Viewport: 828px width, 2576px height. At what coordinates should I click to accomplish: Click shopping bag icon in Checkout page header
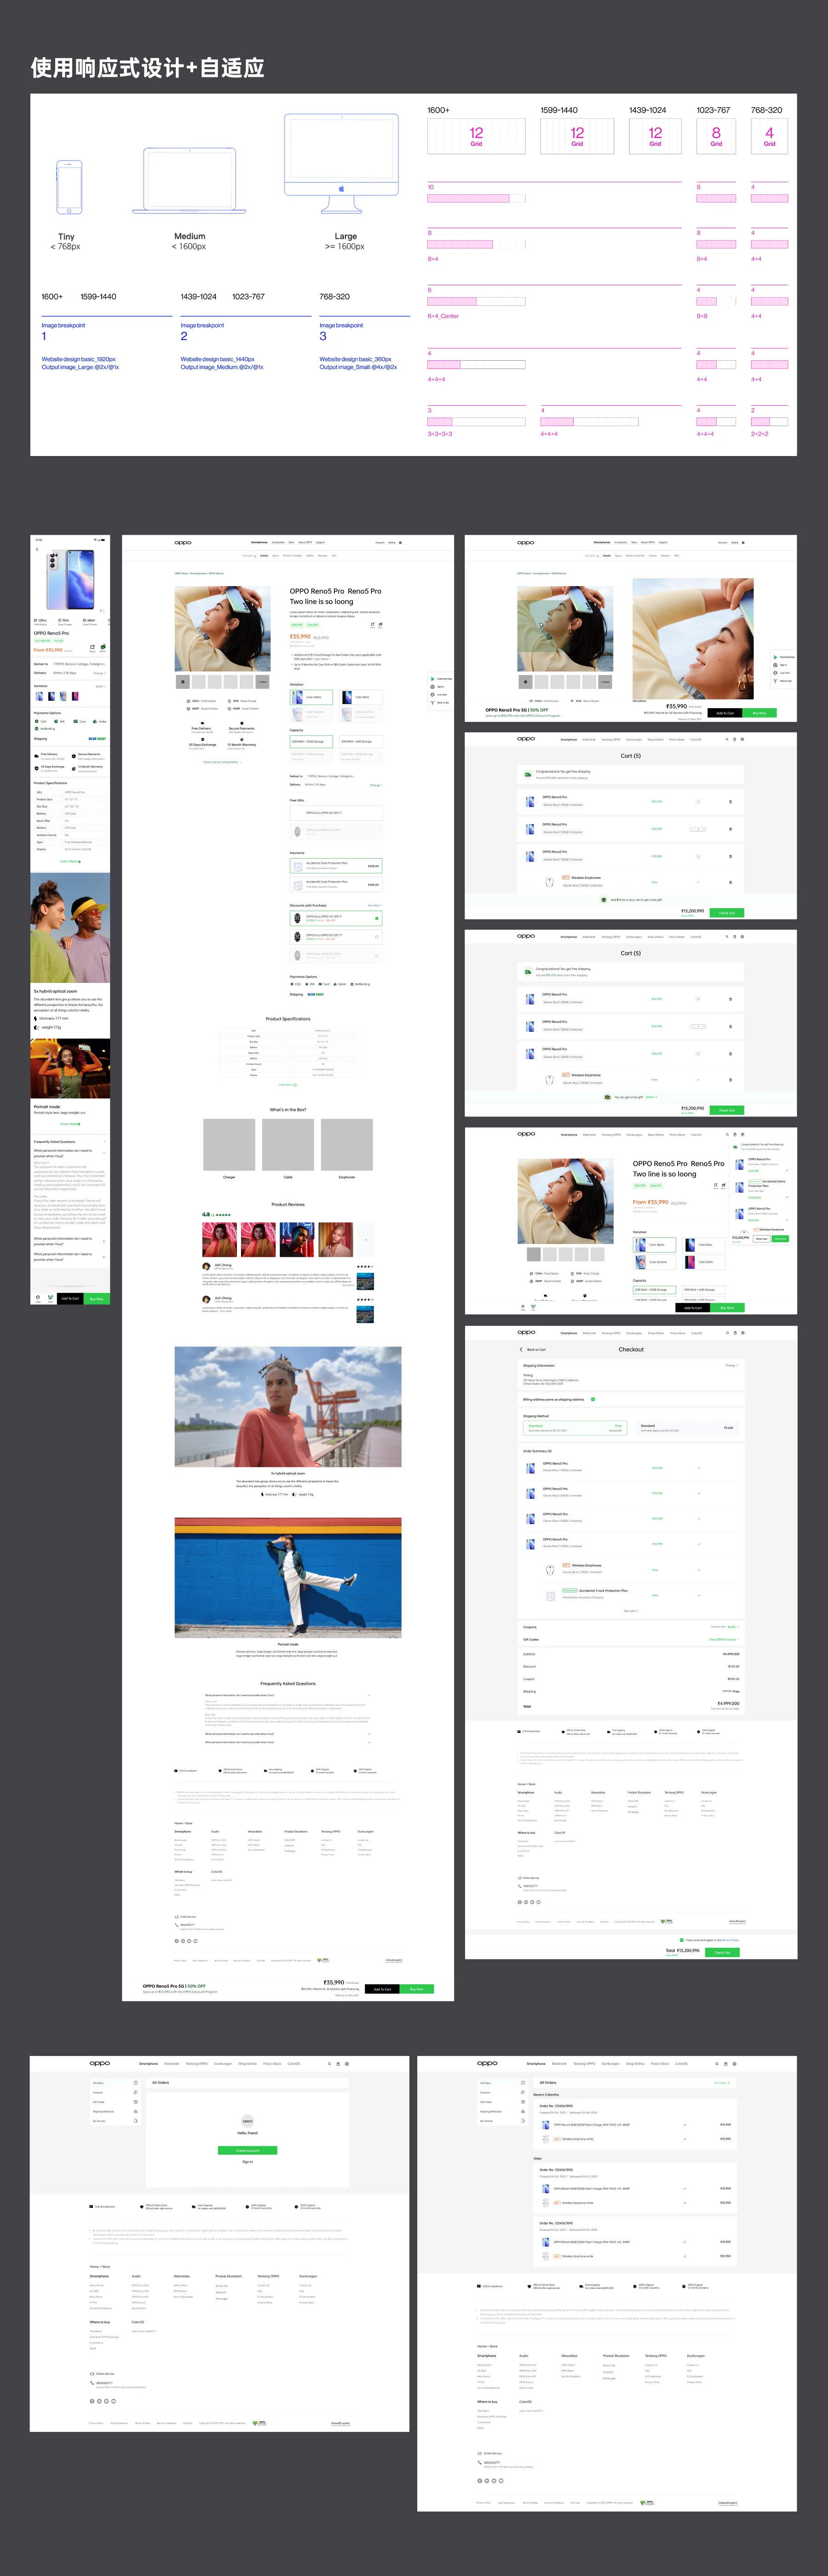[x=735, y=1333]
